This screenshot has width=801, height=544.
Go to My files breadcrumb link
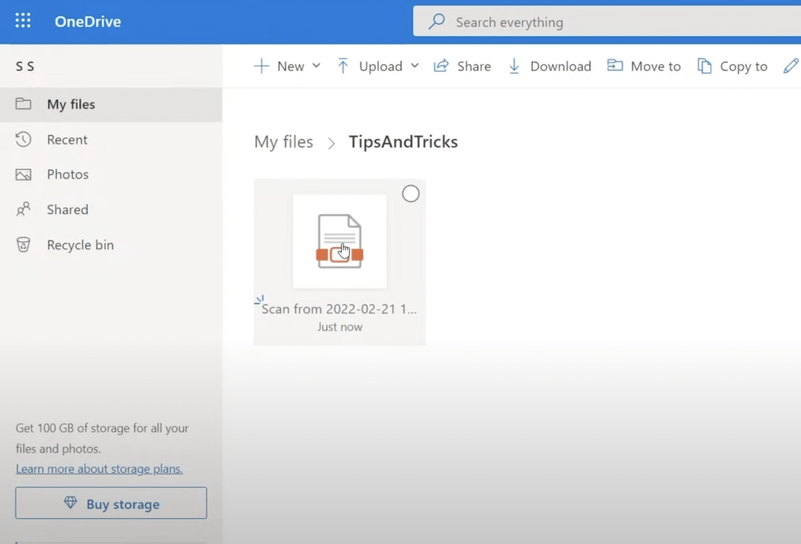[283, 142]
